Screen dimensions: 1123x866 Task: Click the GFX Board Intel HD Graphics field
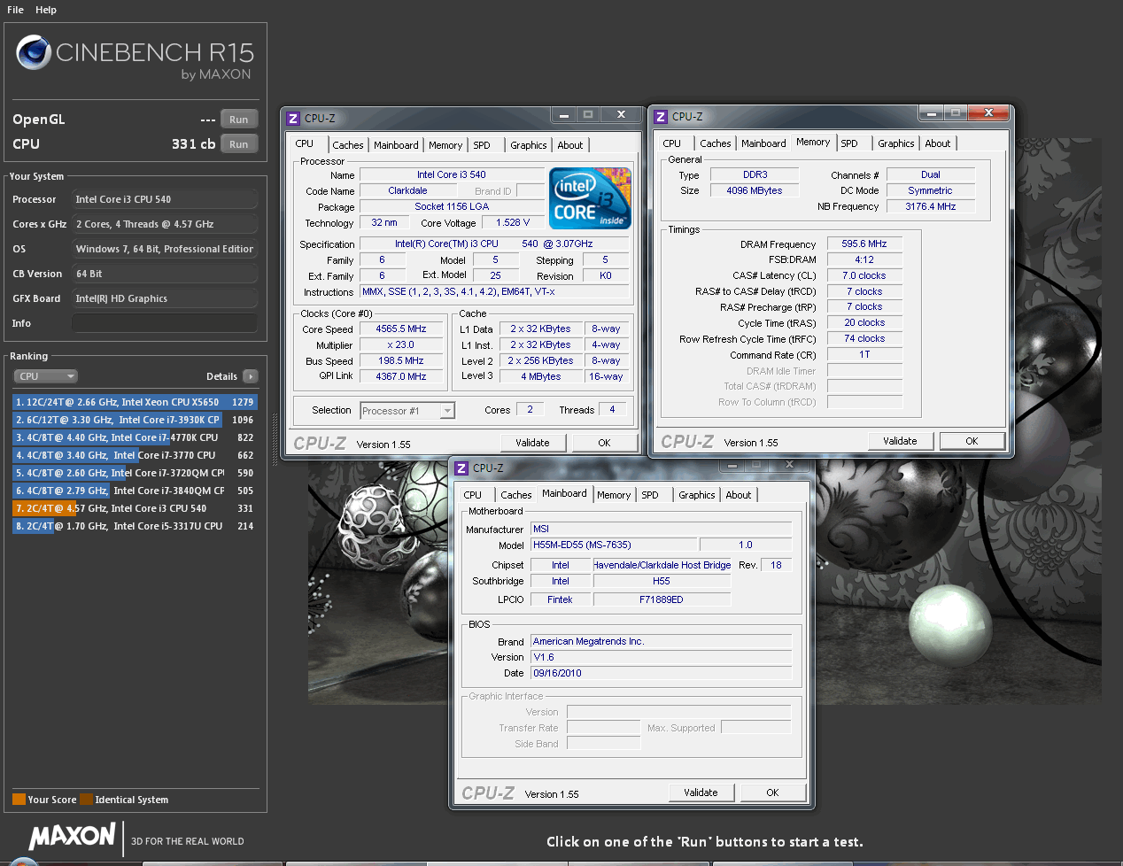pos(165,298)
